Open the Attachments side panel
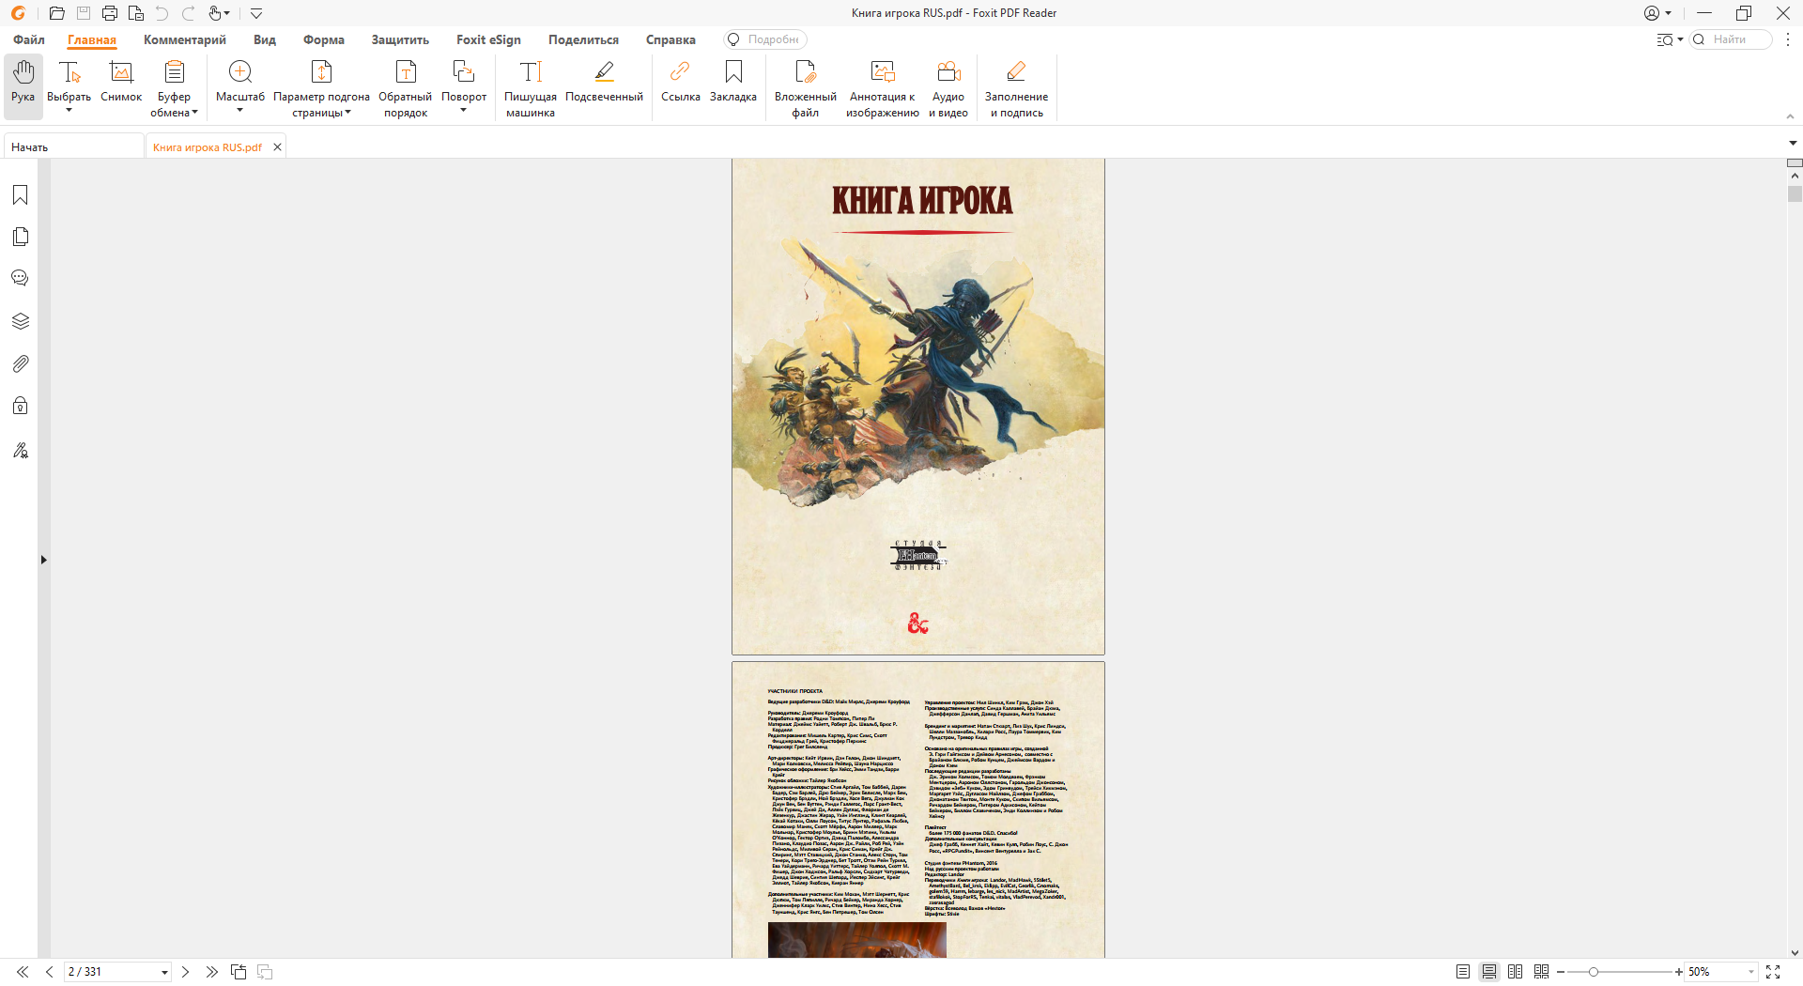The width and height of the screenshot is (1803, 986). coord(20,363)
